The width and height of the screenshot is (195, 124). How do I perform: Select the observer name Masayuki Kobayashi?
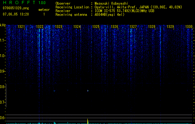111,3
